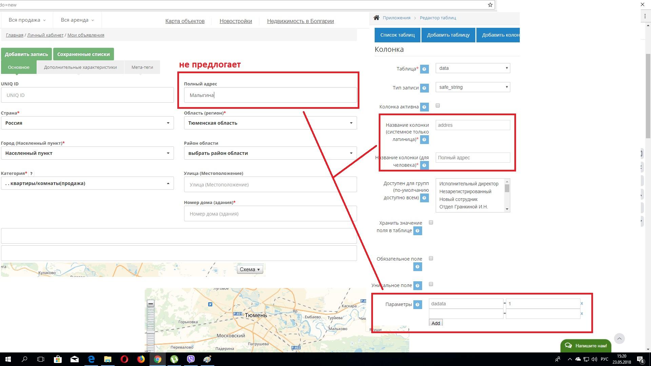Screen dimensions: 651x366
Task: Click the help icon beside Доступен для групп
Action: [424, 198]
